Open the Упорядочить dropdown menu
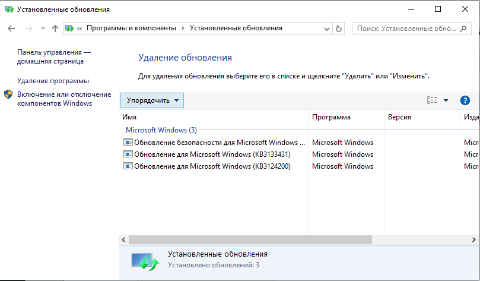 (152, 100)
